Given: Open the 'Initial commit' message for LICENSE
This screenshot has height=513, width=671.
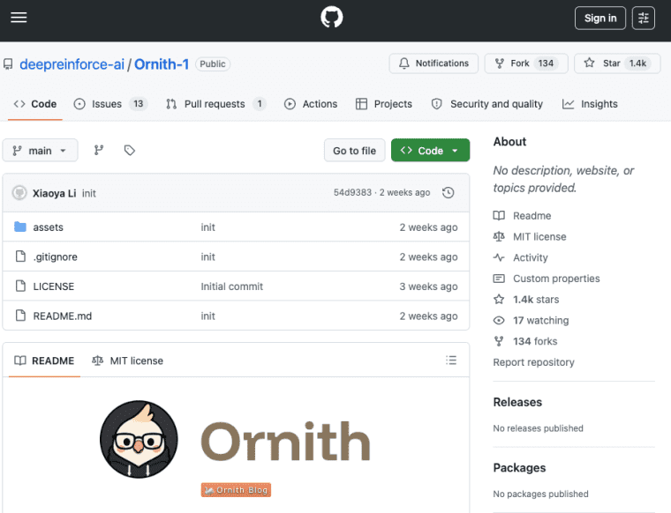Looking at the screenshot, I should point(232,286).
